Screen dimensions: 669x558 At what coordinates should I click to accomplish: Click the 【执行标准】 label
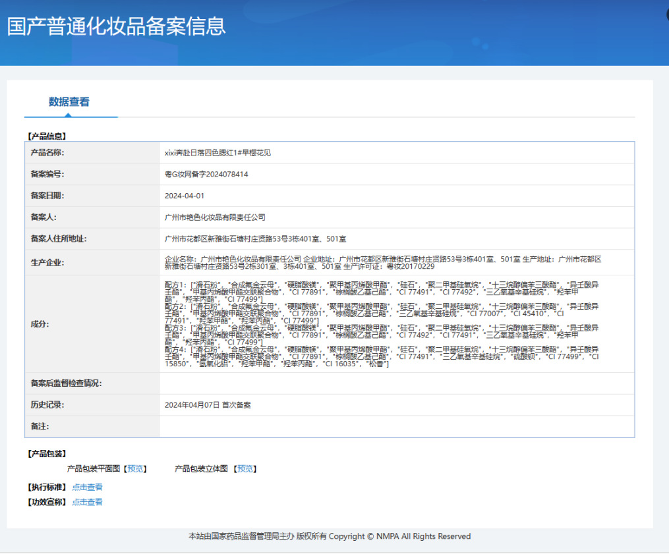coord(47,488)
